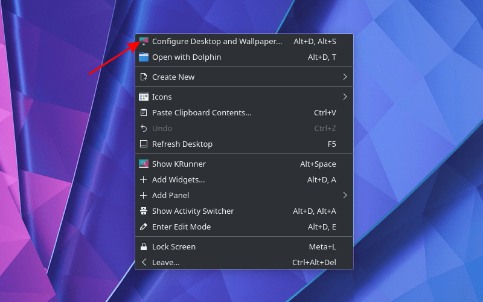Click the Create New menu entry label
The width and height of the screenshot is (483, 302).
(x=173, y=77)
